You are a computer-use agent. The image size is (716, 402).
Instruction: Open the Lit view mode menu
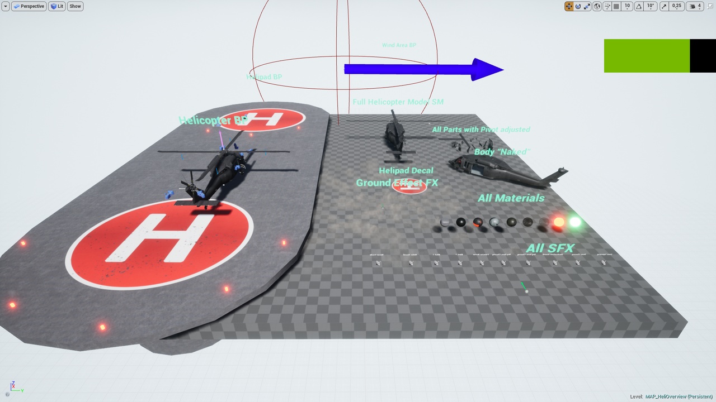pos(56,6)
